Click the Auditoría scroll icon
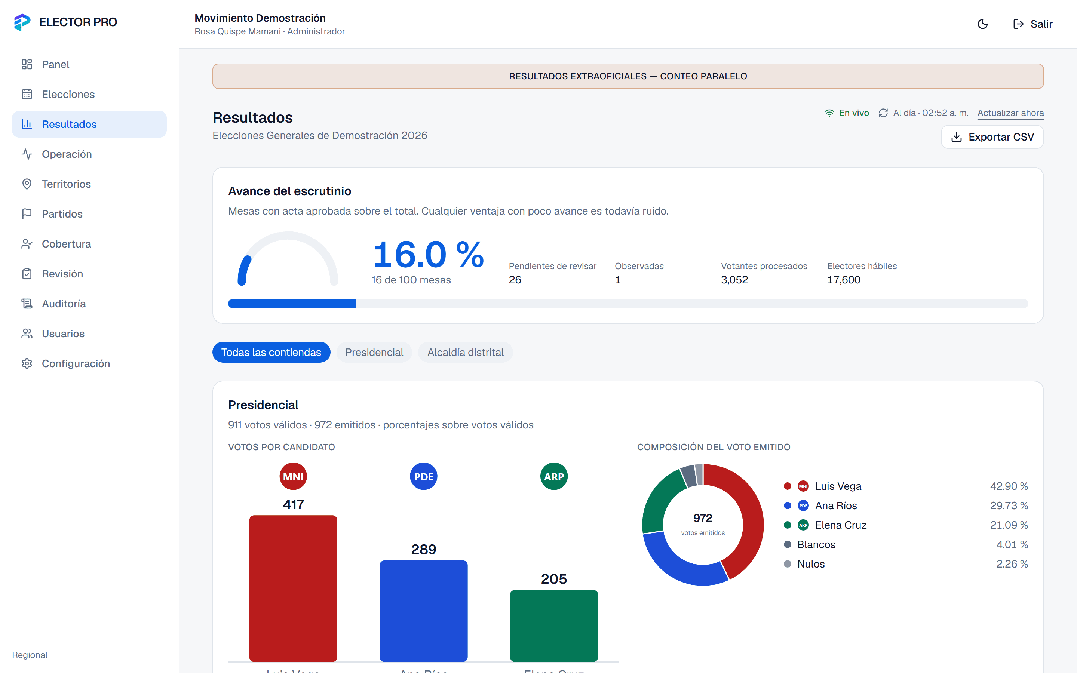The width and height of the screenshot is (1077, 673). click(27, 304)
